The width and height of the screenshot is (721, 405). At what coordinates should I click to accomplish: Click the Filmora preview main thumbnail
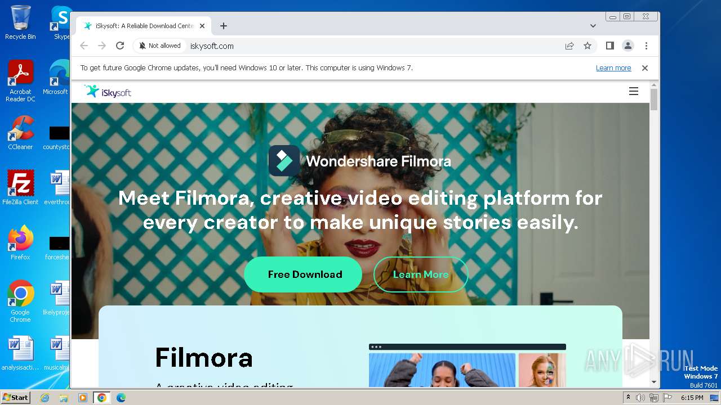pyautogui.click(x=442, y=370)
